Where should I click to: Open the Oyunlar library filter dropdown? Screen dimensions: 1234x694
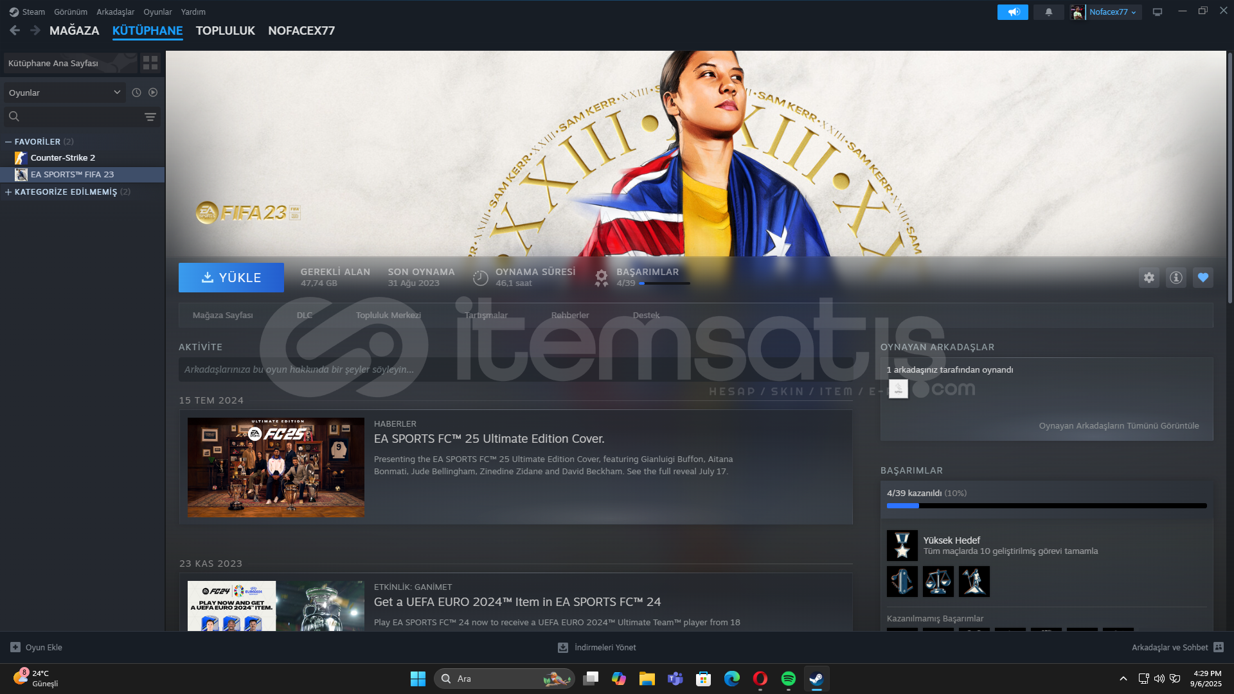(64, 93)
